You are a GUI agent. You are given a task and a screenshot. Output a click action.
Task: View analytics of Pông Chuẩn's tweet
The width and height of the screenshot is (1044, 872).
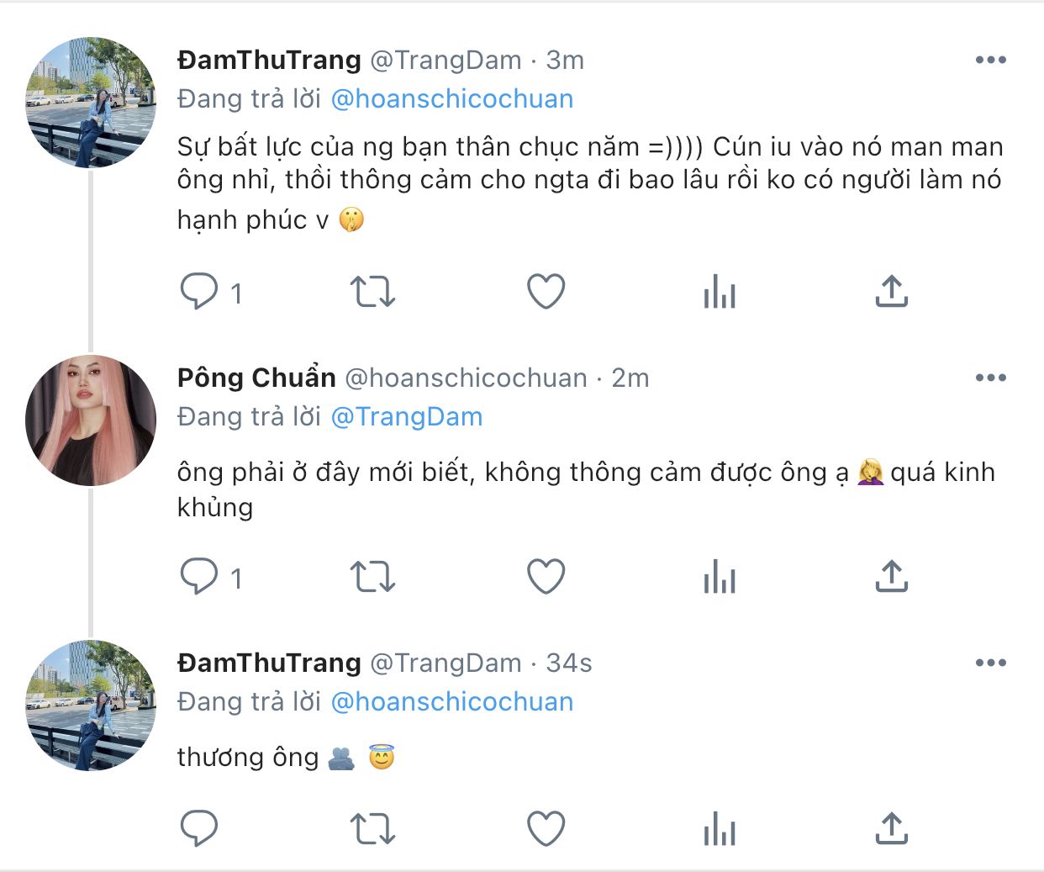click(720, 577)
